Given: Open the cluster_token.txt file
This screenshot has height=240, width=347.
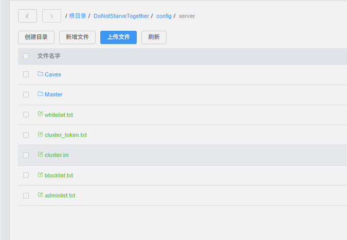Looking at the screenshot, I should tap(65, 135).
